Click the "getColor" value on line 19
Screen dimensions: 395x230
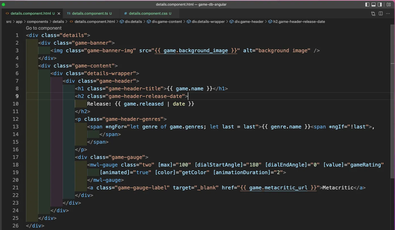(195, 172)
